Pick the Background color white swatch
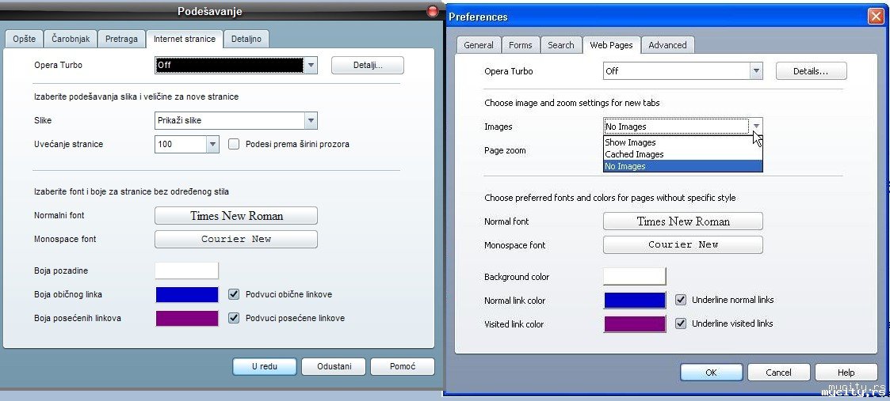Viewport: 890px width, 401px height. click(635, 276)
